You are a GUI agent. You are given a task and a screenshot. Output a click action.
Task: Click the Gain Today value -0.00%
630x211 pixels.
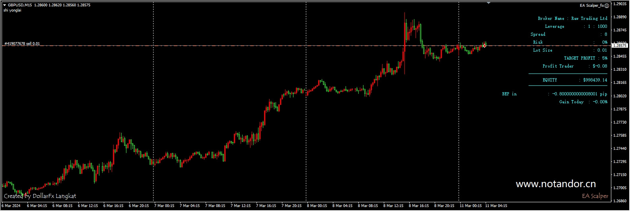(x=600, y=102)
